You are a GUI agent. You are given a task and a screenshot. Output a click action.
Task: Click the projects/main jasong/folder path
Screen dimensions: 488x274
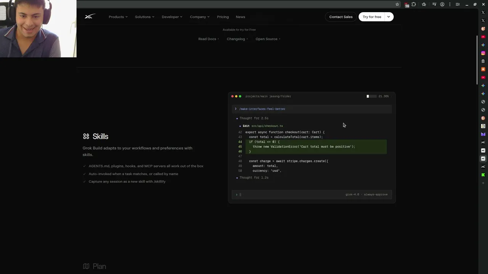268,96
